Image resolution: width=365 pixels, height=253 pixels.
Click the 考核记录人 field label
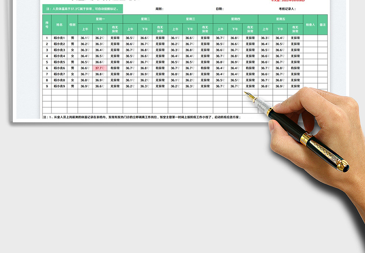coord(287,9)
